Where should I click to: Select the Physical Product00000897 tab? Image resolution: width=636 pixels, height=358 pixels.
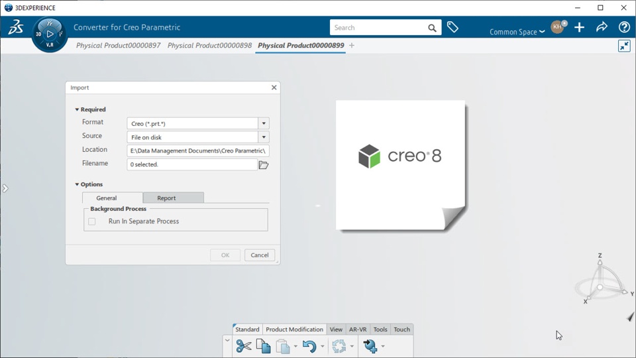pyautogui.click(x=119, y=46)
